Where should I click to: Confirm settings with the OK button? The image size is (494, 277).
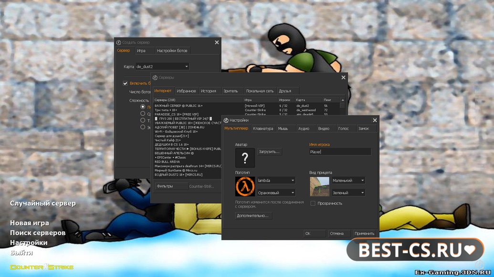tap(315, 233)
